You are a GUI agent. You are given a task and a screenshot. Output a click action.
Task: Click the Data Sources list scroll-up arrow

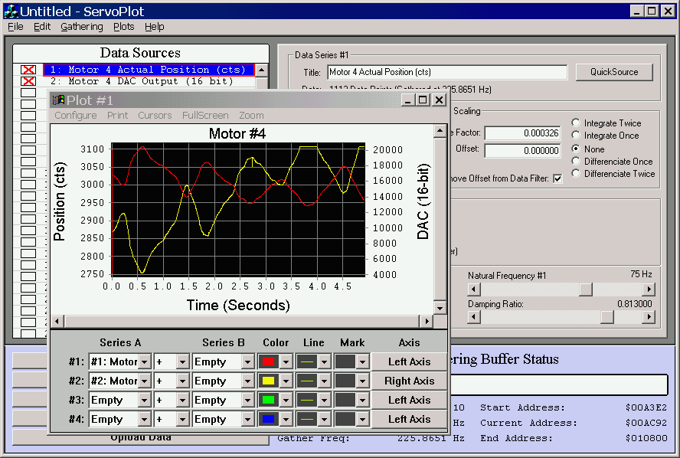tap(261, 70)
